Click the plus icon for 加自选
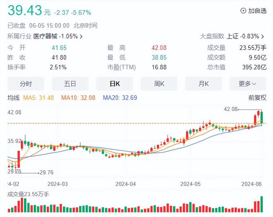The image size is (273, 217). click(243, 11)
